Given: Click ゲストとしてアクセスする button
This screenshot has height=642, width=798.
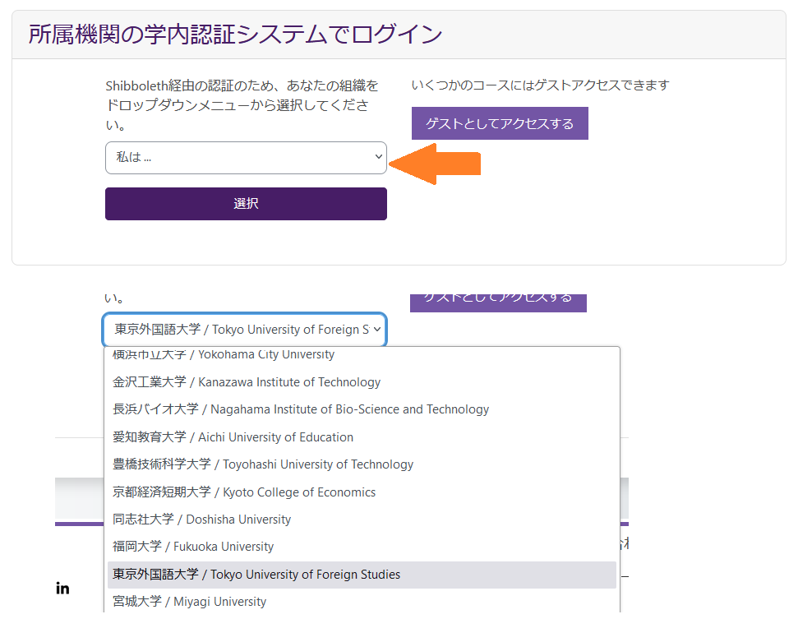Looking at the screenshot, I should (x=500, y=123).
